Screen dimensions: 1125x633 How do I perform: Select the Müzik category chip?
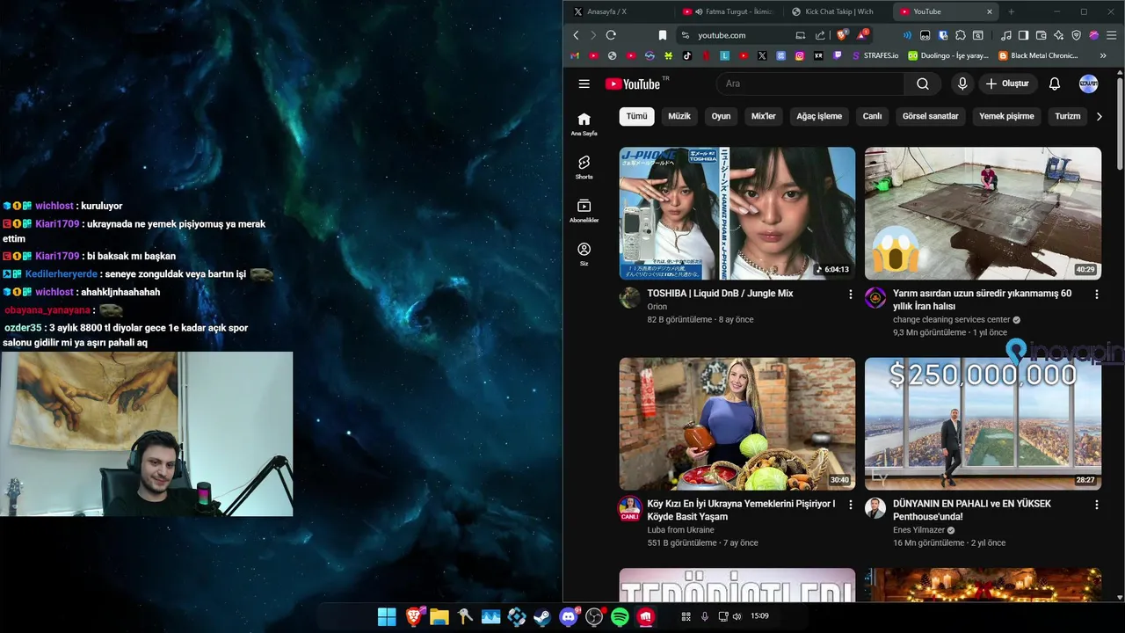[x=679, y=116]
